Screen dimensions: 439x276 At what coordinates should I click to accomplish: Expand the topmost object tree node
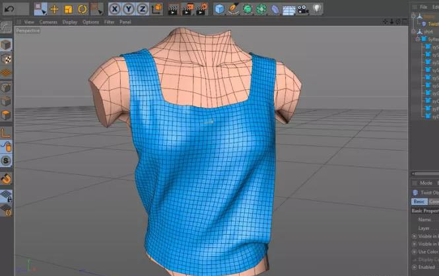[413, 17]
